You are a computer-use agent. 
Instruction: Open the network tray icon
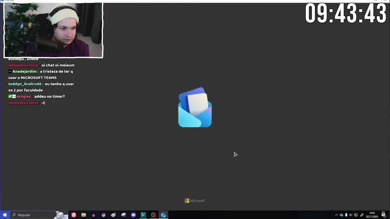tap(356, 215)
